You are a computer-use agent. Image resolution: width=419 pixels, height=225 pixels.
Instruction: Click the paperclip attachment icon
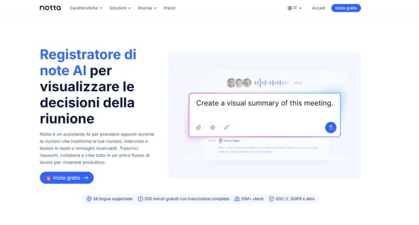point(199,127)
